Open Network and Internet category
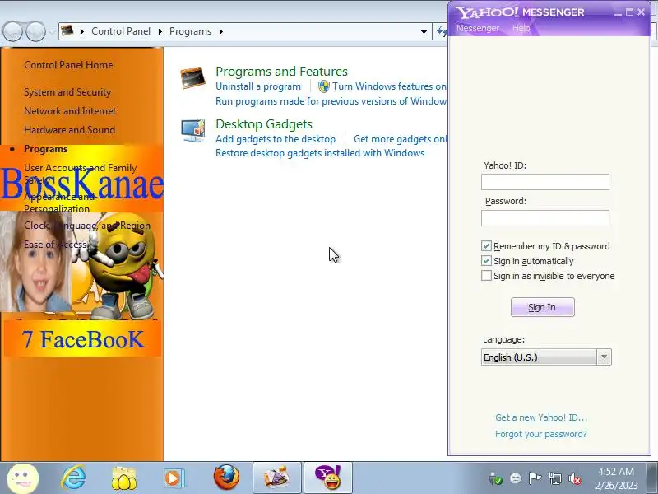Screen dimensions: 658x494 pos(70,111)
